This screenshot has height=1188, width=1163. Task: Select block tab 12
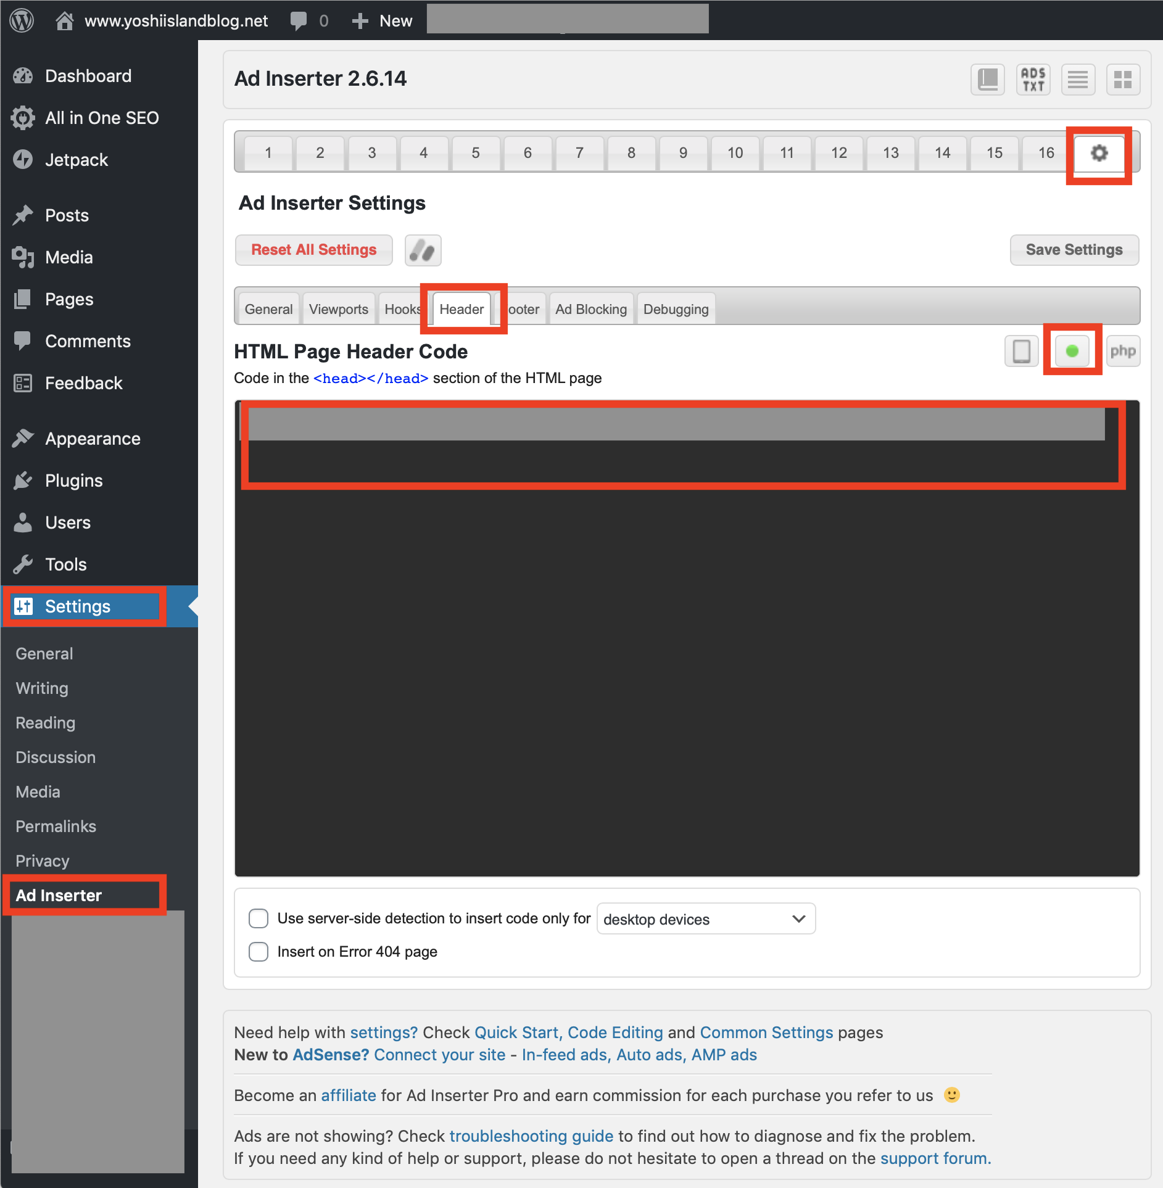[839, 153]
